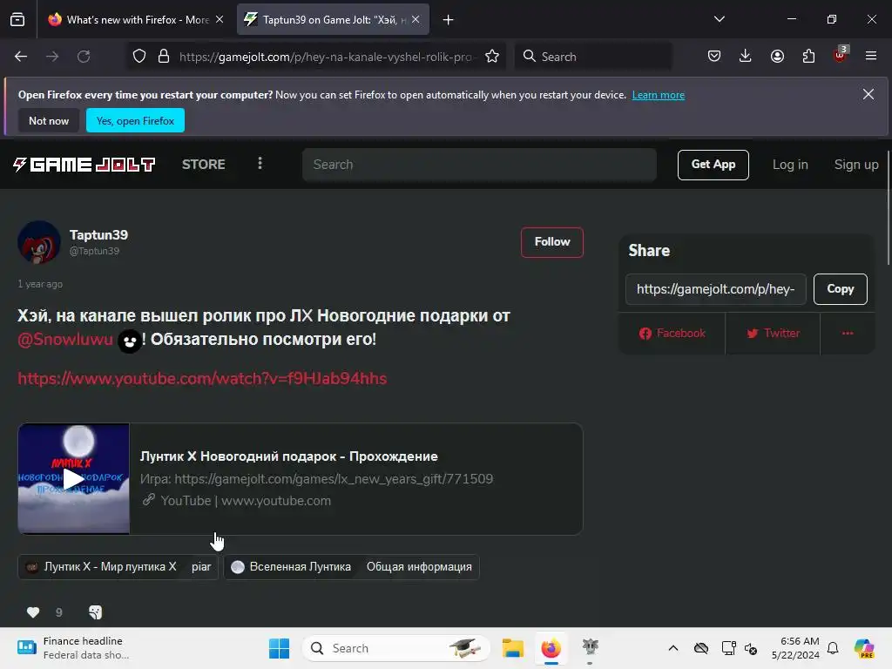This screenshot has width=892, height=669.
Task: Share post on Facebook
Action: point(672,334)
